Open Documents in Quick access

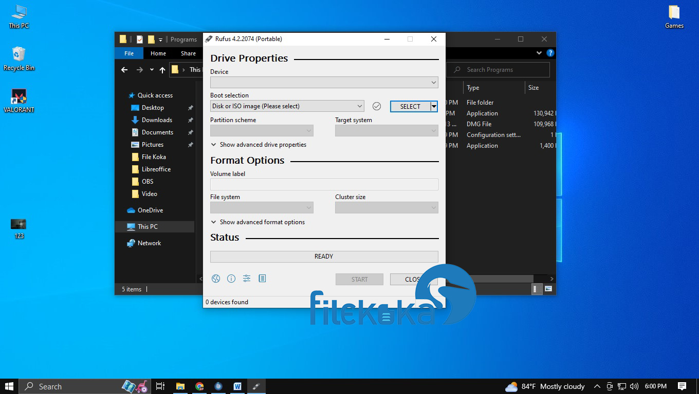(157, 132)
